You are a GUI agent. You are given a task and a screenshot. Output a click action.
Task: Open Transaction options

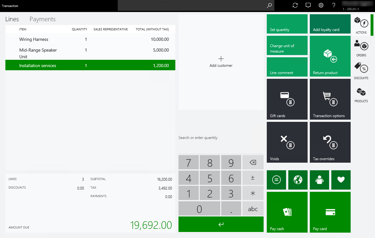coord(330,99)
